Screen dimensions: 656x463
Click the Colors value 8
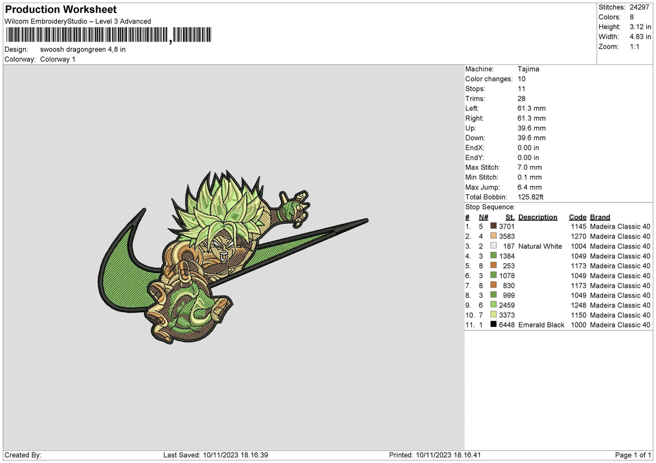coord(632,17)
